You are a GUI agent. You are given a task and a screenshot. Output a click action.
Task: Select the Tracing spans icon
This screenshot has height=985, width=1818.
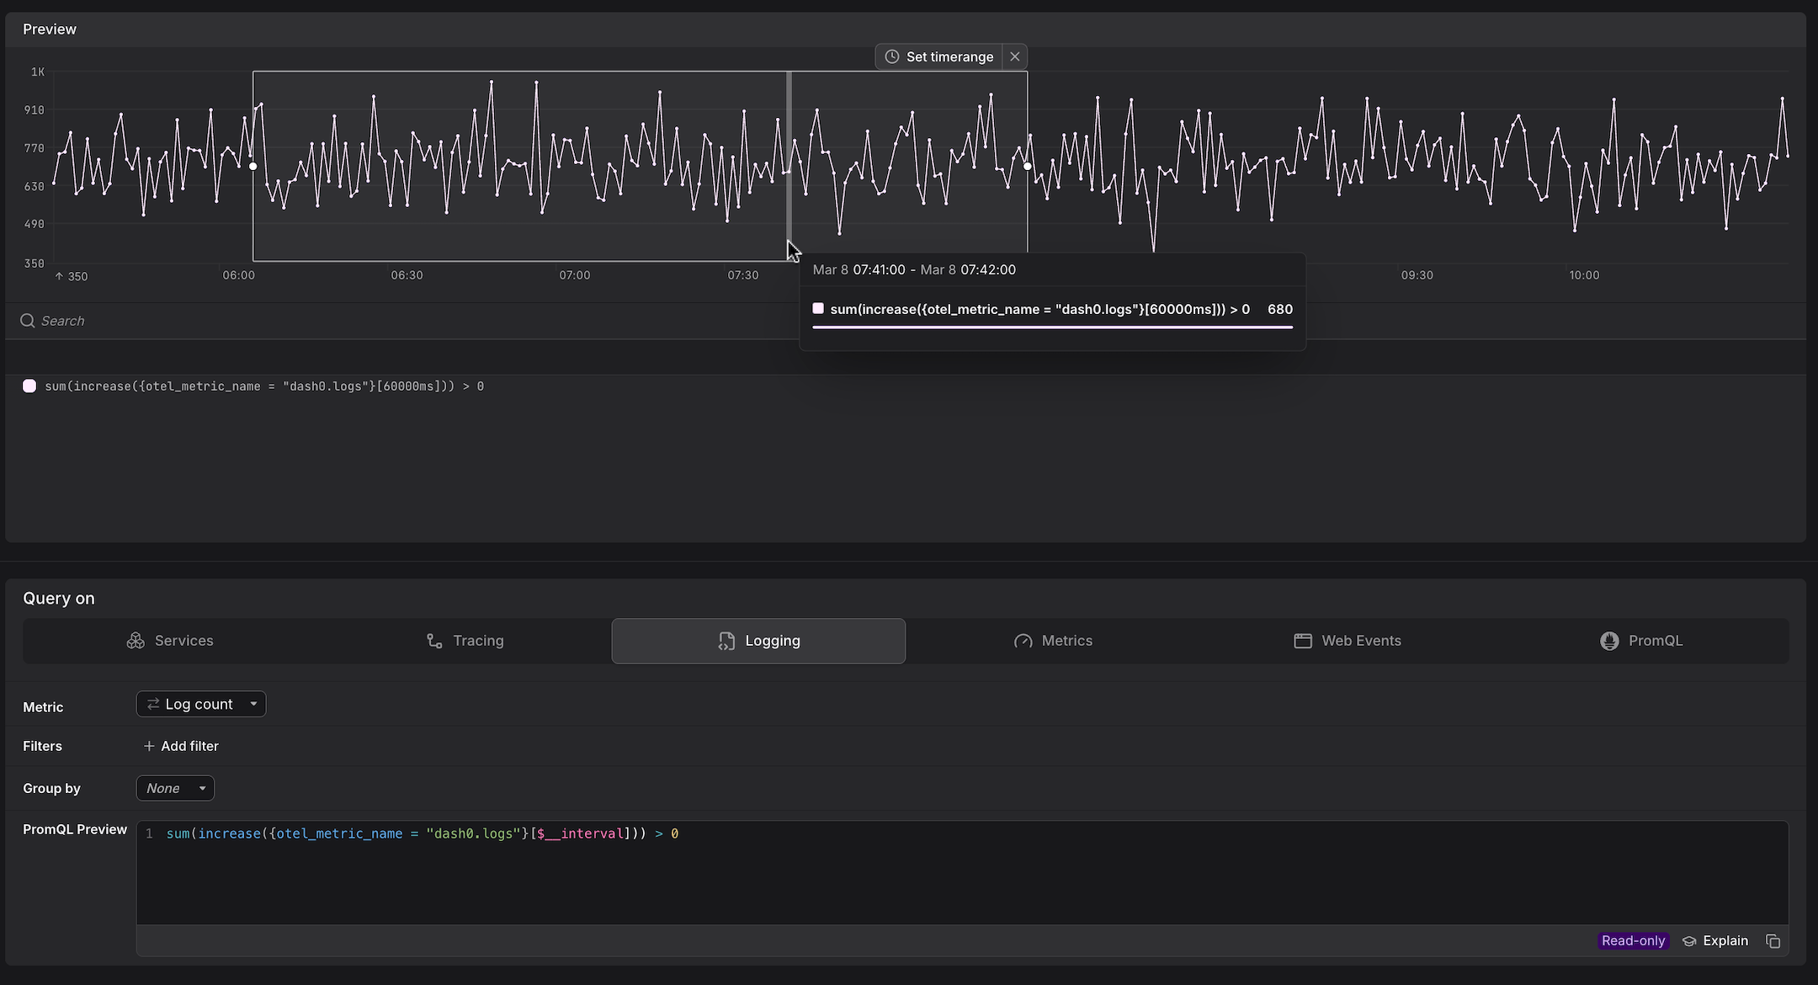pyautogui.click(x=434, y=640)
